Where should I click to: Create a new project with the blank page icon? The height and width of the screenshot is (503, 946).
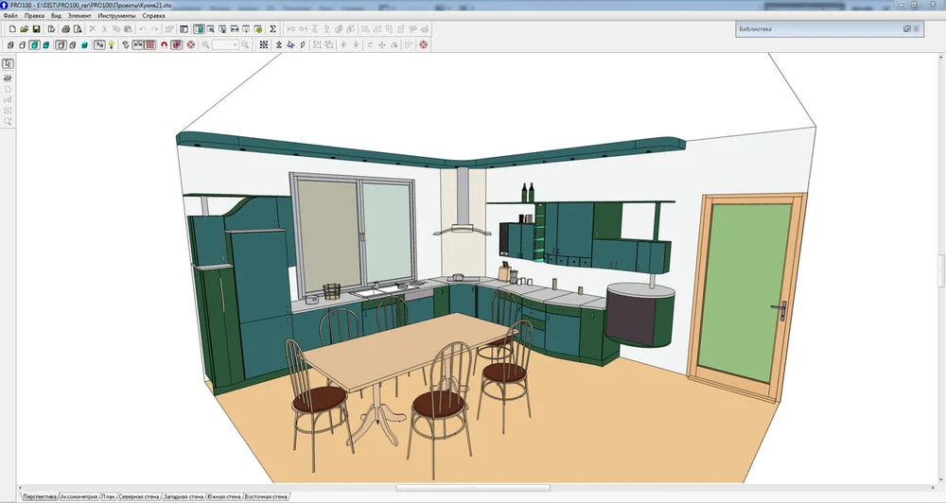pyautogui.click(x=10, y=29)
